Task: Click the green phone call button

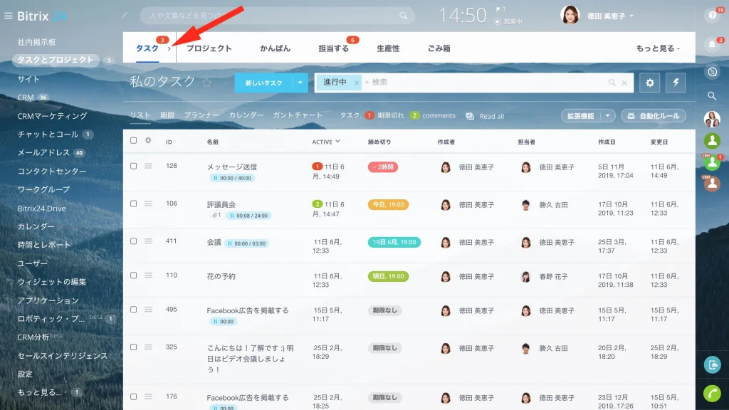Action: pos(712,393)
